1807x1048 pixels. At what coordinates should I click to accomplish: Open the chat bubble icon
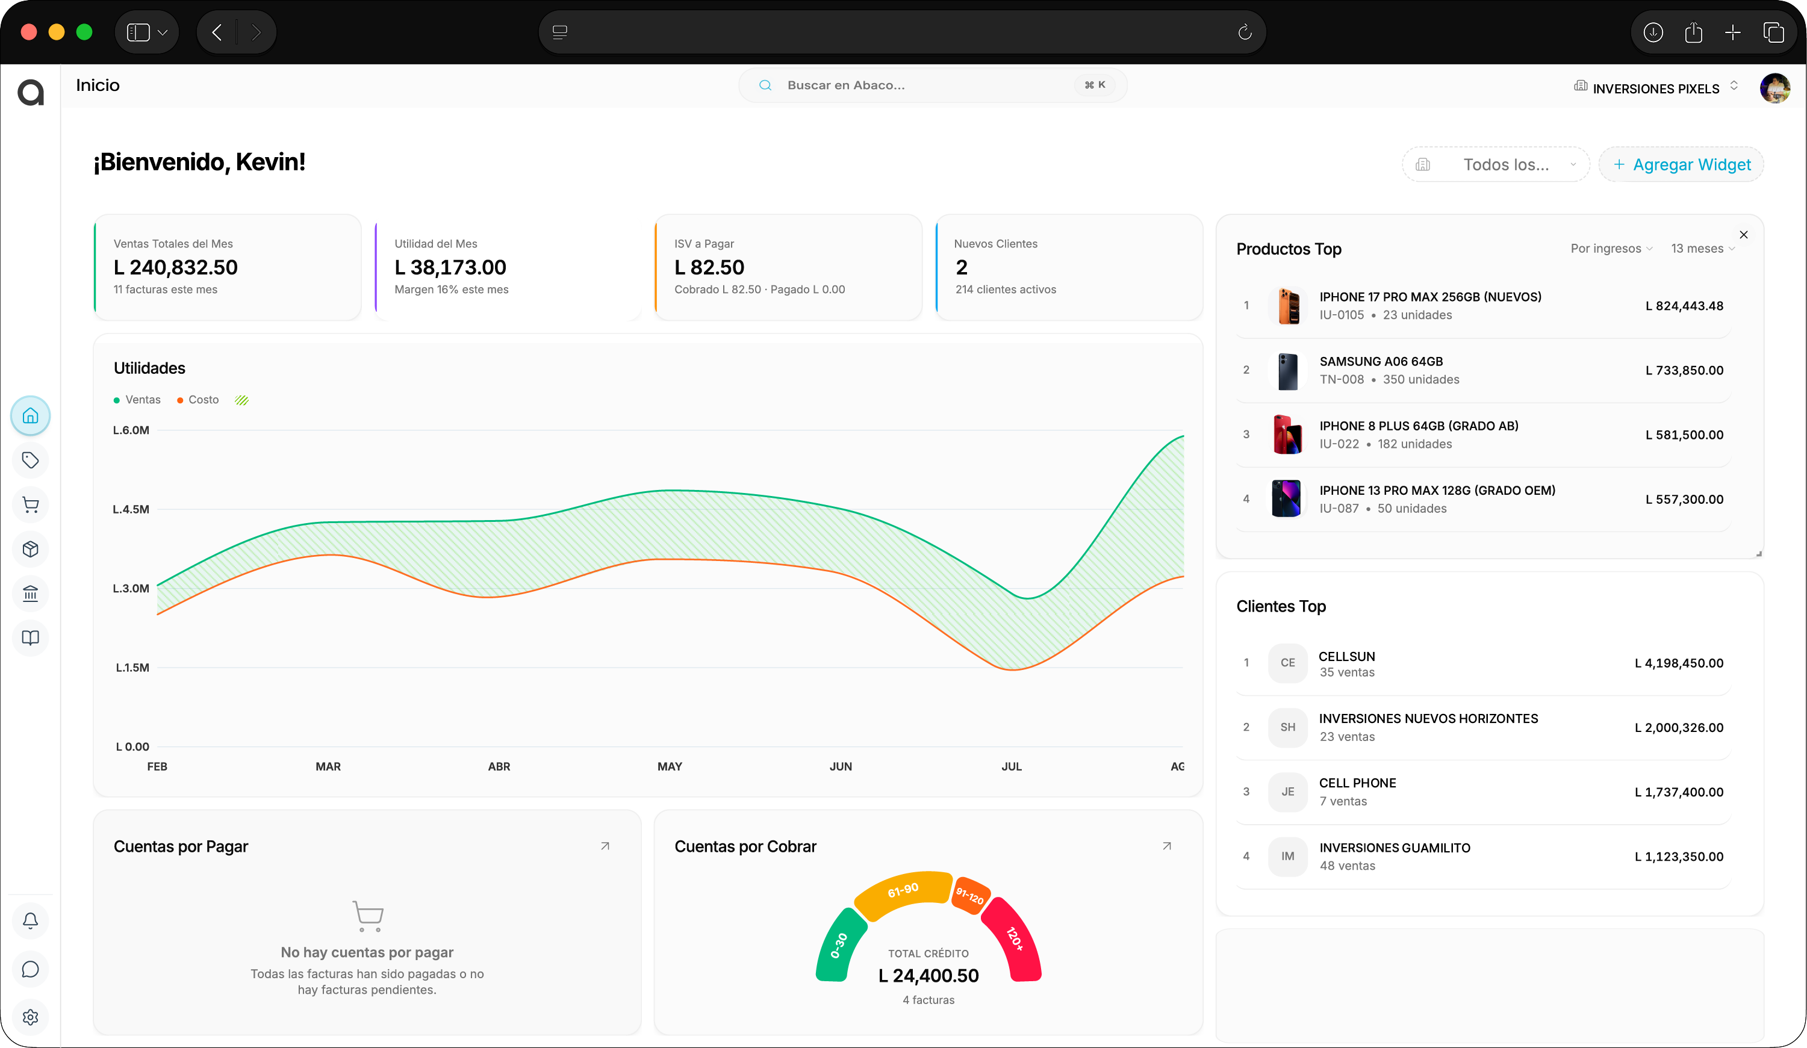[30, 969]
